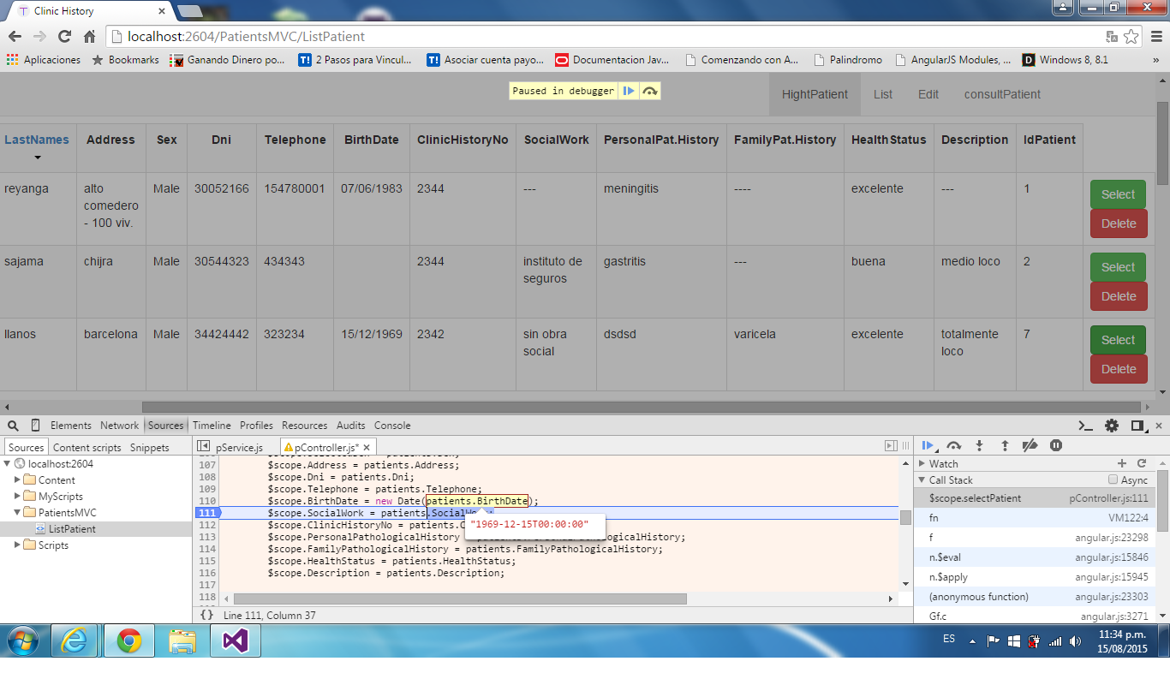The height and width of the screenshot is (685, 1170).
Task: Step over via the page overlay icon
Action: [x=650, y=91]
